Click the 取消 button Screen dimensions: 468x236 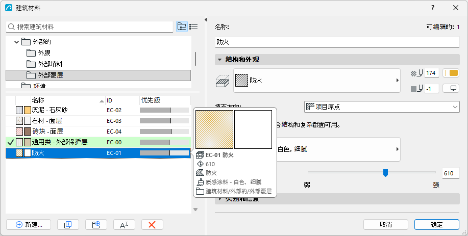click(x=386, y=225)
